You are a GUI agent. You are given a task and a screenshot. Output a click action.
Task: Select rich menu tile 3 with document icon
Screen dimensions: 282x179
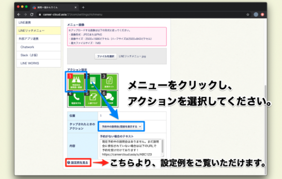pos(110,82)
